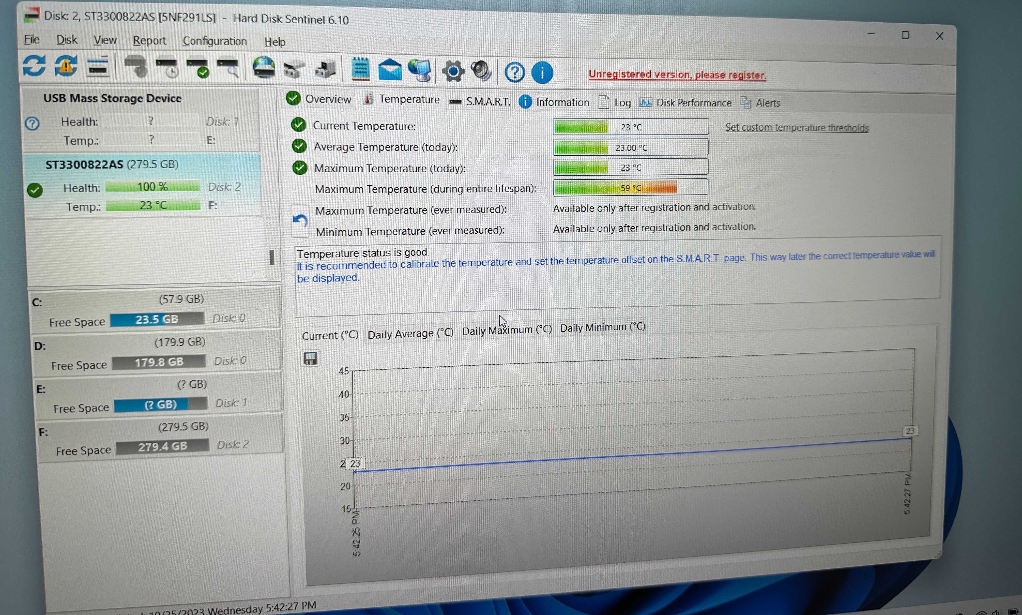The image size is (1022, 615).
Task: Click the blue question mark help icon
Action: 514,72
